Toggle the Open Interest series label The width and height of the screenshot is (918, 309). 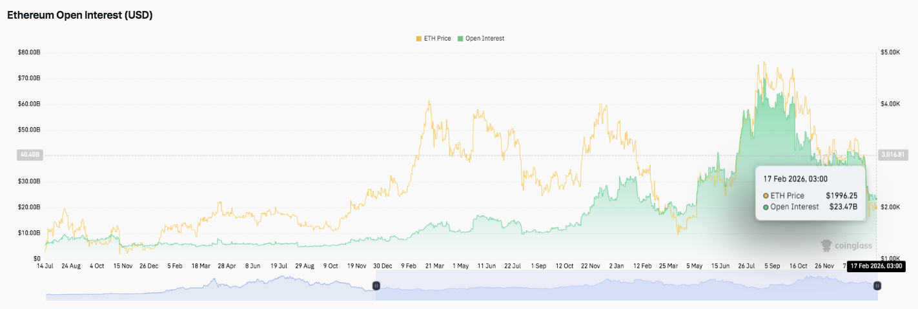(x=484, y=39)
